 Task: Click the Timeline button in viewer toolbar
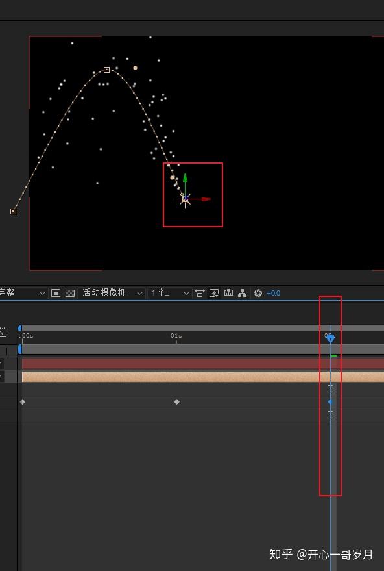pos(228,293)
